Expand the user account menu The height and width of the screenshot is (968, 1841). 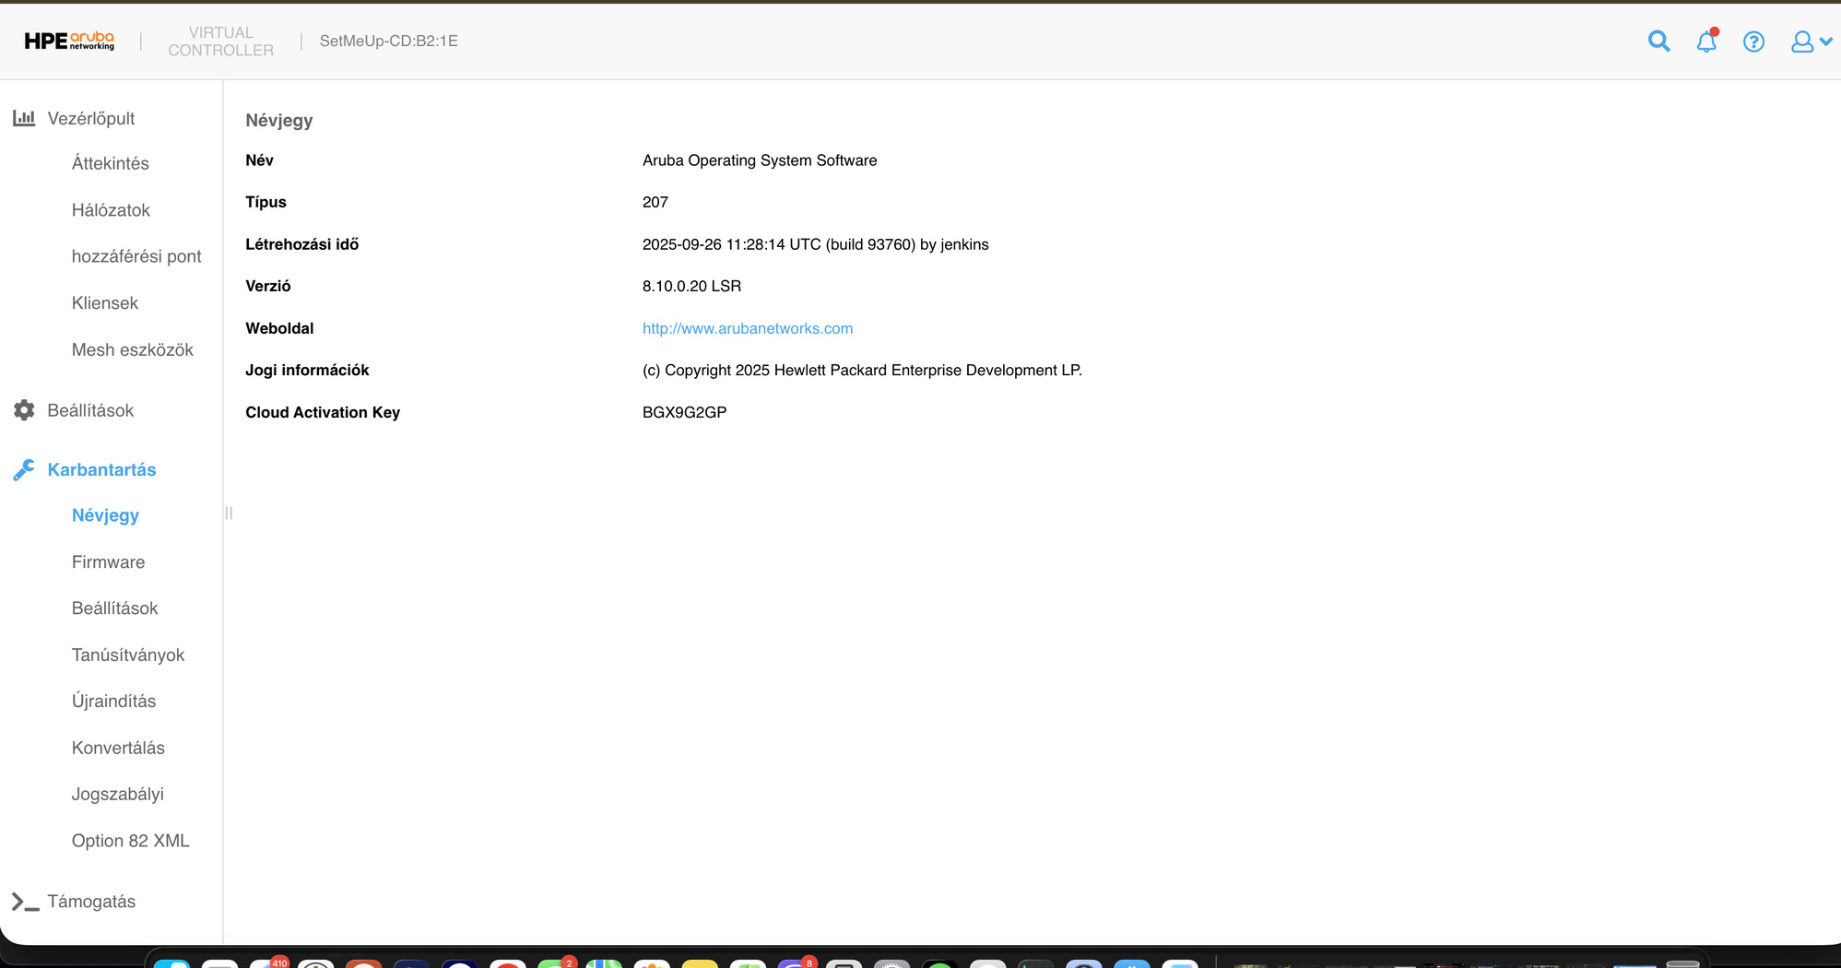[1811, 41]
